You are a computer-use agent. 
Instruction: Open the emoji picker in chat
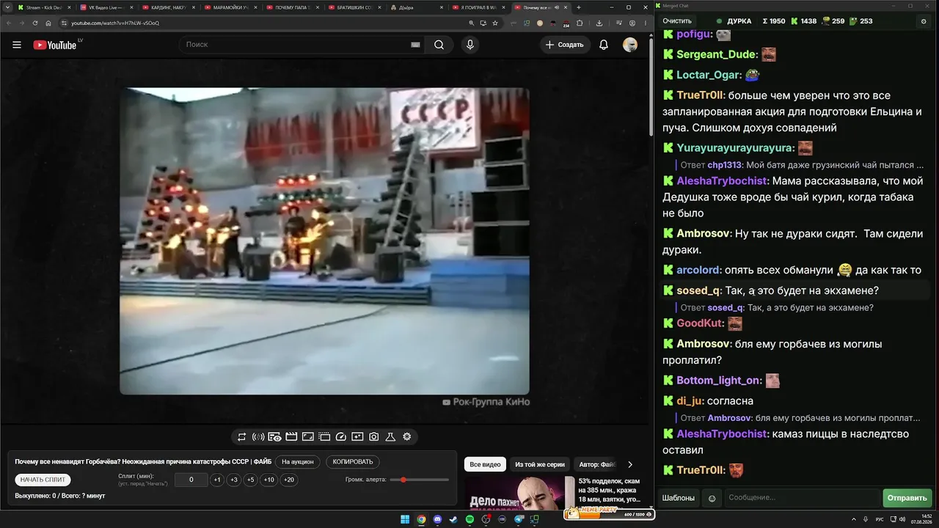(712, 498)
